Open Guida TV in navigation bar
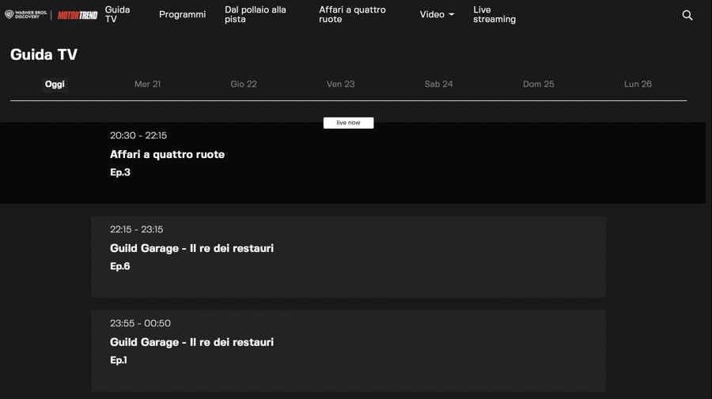This screenshot has width=712, height=399. click(118, 14)
